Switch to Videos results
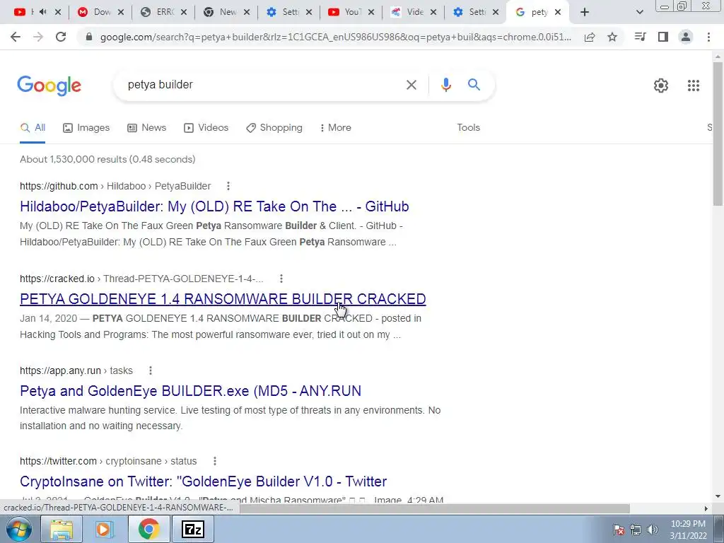This screenshot has width=724, height=543. 206,127
